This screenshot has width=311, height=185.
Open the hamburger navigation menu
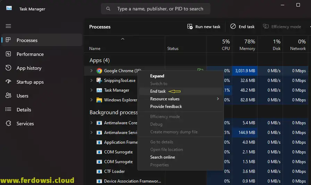pyautogui.click(x=8, y=26)
